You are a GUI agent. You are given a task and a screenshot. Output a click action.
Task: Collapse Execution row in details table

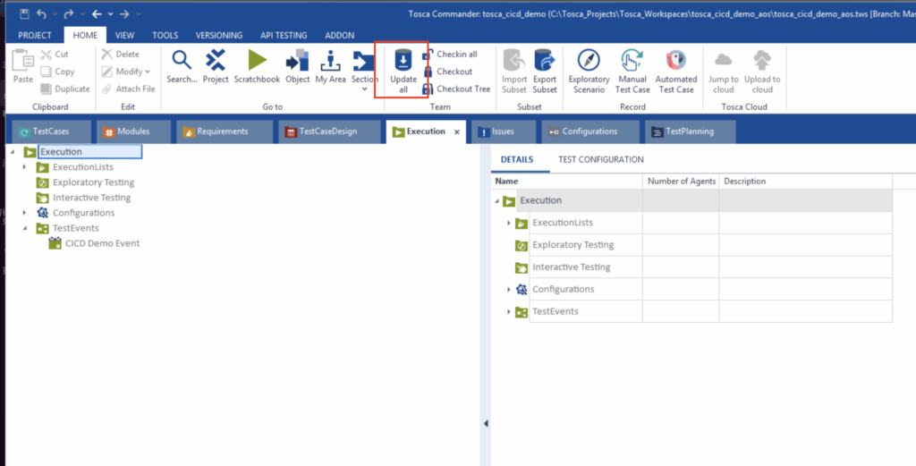tap(496, 201)
